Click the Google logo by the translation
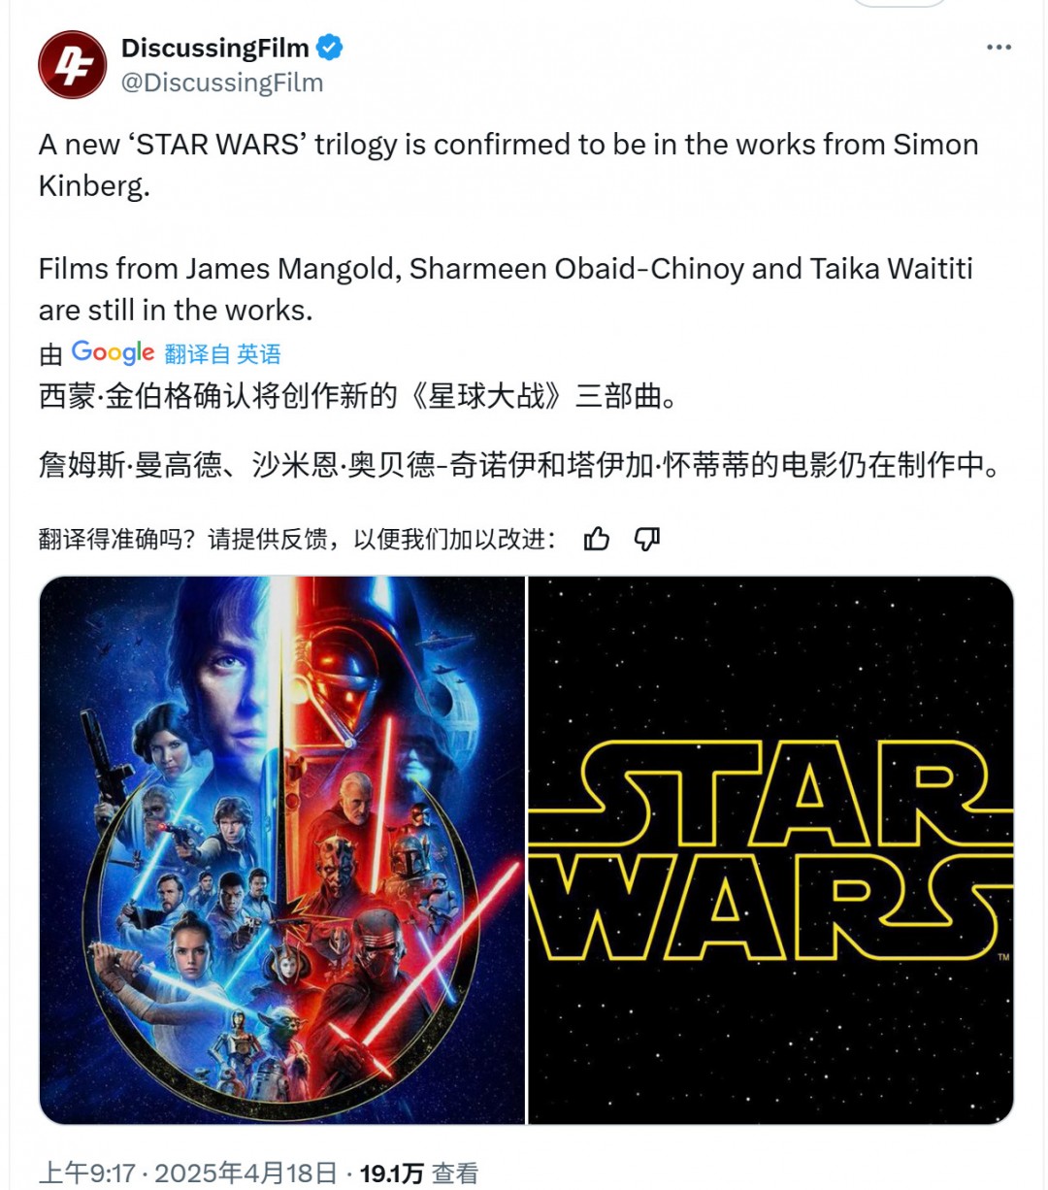Image resolution: width=1048 pixels, height=1190 pixels. (113, 353)
